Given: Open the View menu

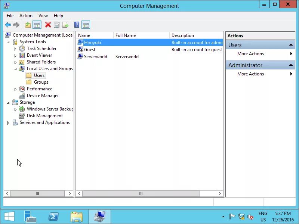Looking at the screenshot, I should pyautogui.click(x=43, y=16).
